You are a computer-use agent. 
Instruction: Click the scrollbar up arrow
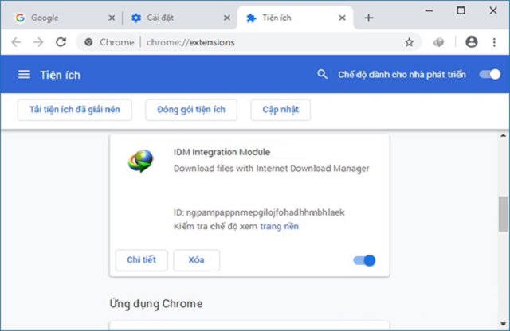(x=503, y=135)
